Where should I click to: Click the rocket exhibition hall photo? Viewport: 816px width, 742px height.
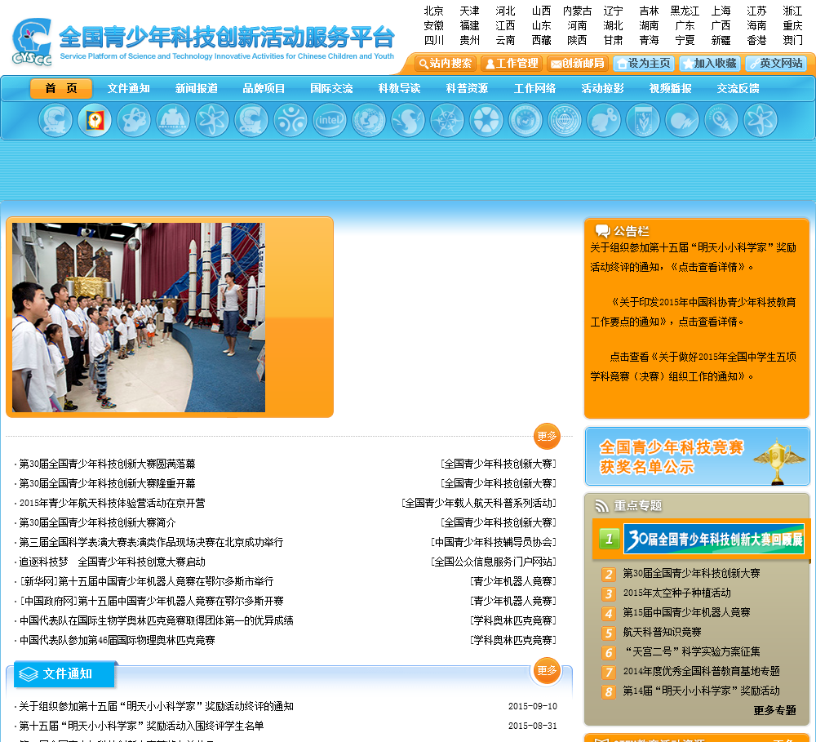139,318
